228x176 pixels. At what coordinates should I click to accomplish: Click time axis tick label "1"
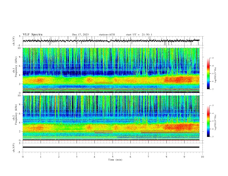(41, 157)
